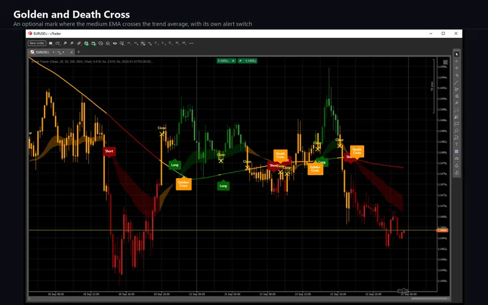Select the ellipse shape drawing tool
Image resolution: width=488 pixels, height=305 pixels.
(456, 131)
